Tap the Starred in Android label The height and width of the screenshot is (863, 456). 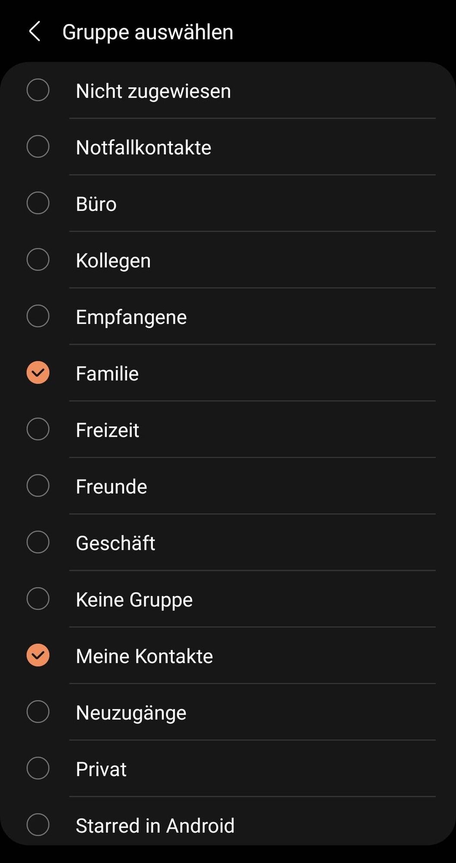click(155, 825)
